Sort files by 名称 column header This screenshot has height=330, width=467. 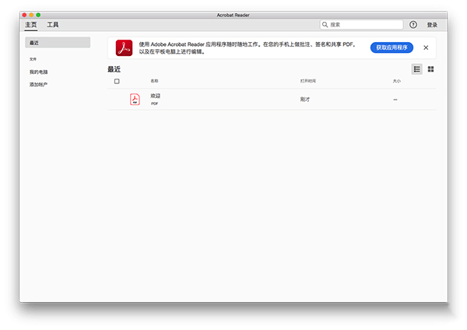coord(154,81)
